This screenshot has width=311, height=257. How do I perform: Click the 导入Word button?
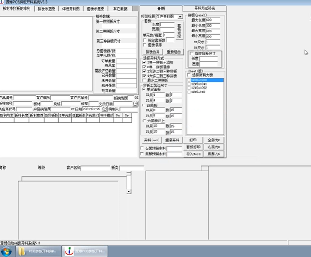(x=193, y=153)
